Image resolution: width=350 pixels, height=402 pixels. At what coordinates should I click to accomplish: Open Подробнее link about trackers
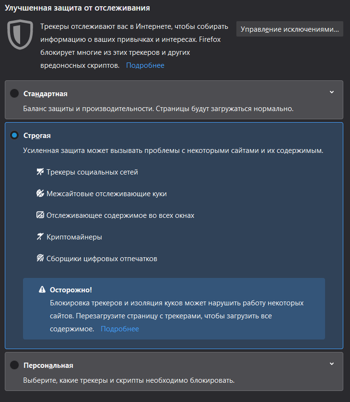pos(145,65)
